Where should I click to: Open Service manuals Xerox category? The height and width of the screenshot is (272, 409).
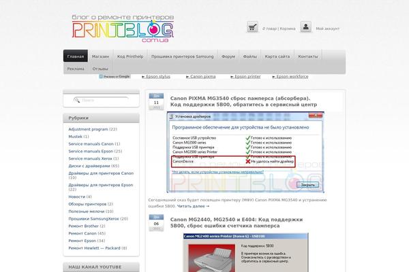click(x=90, y=158)
